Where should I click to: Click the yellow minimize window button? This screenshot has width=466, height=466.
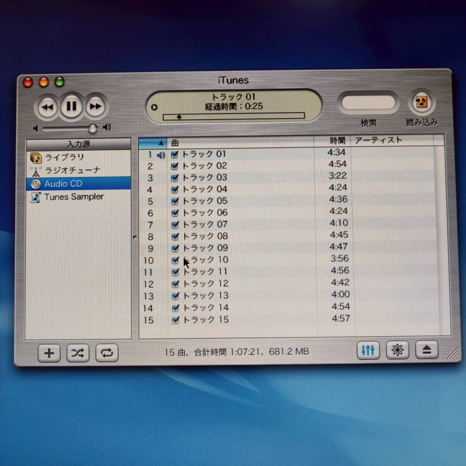pos(44,82)
